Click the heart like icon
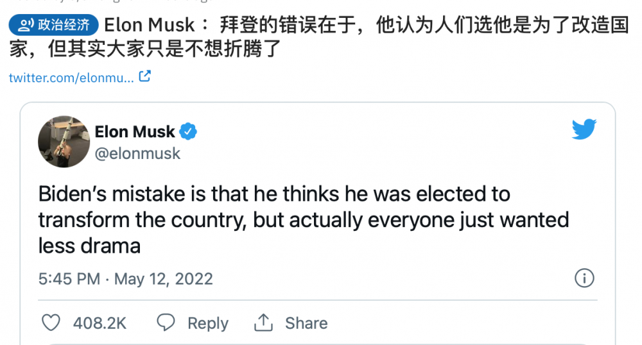The image size is (642, 345). (x=51, y=323)
